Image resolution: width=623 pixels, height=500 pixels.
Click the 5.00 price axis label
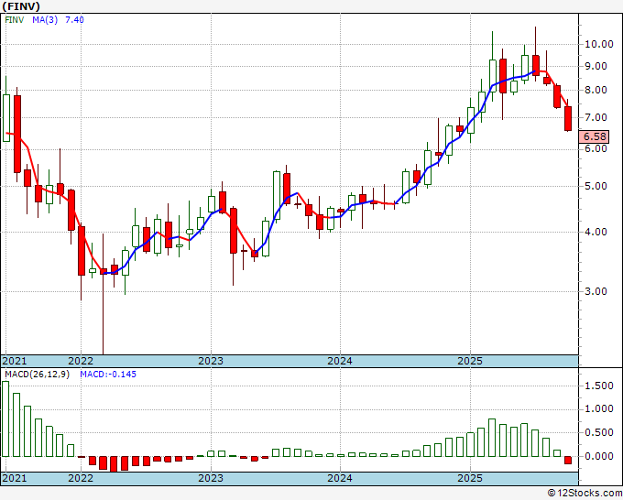click(x=596, y=186)
